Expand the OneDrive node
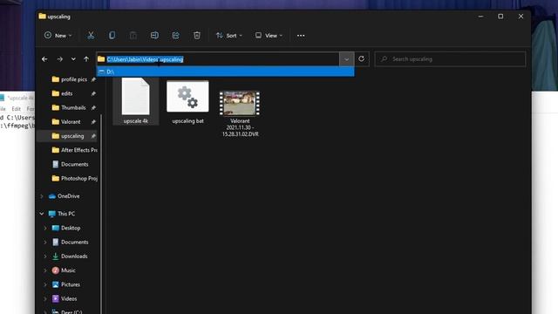The width and height of the screenshot is (558, 314). (x=42, y=196)
